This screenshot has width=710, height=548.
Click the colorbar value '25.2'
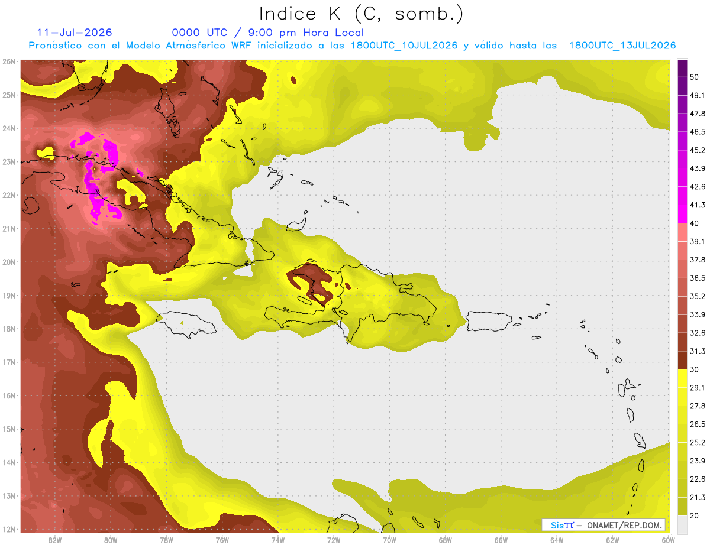(x=698, y=443)
